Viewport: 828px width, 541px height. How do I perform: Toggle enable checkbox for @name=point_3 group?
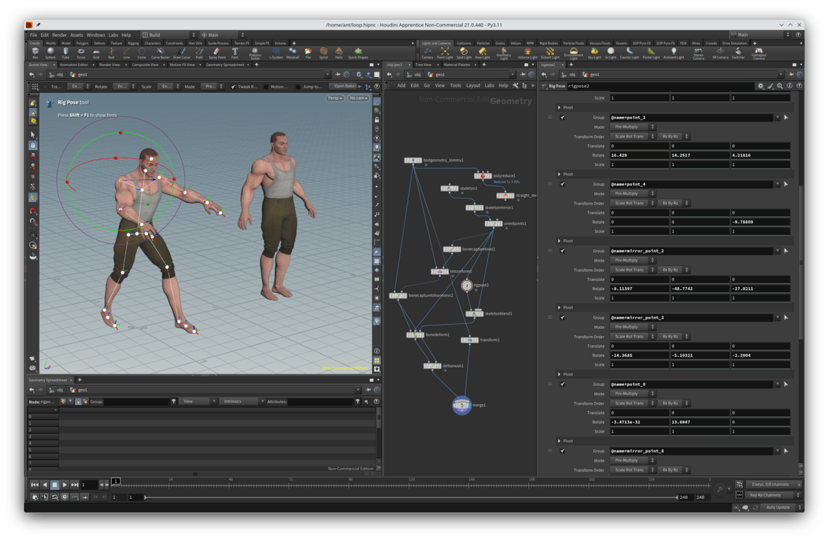click(562, 118)
